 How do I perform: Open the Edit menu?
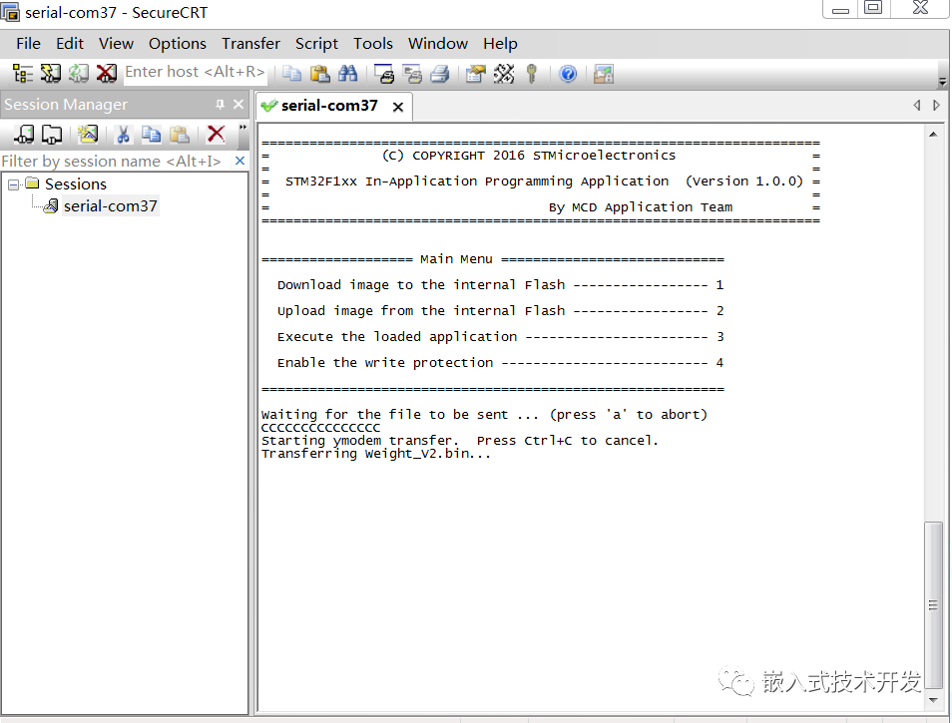(x=70, y=44)
